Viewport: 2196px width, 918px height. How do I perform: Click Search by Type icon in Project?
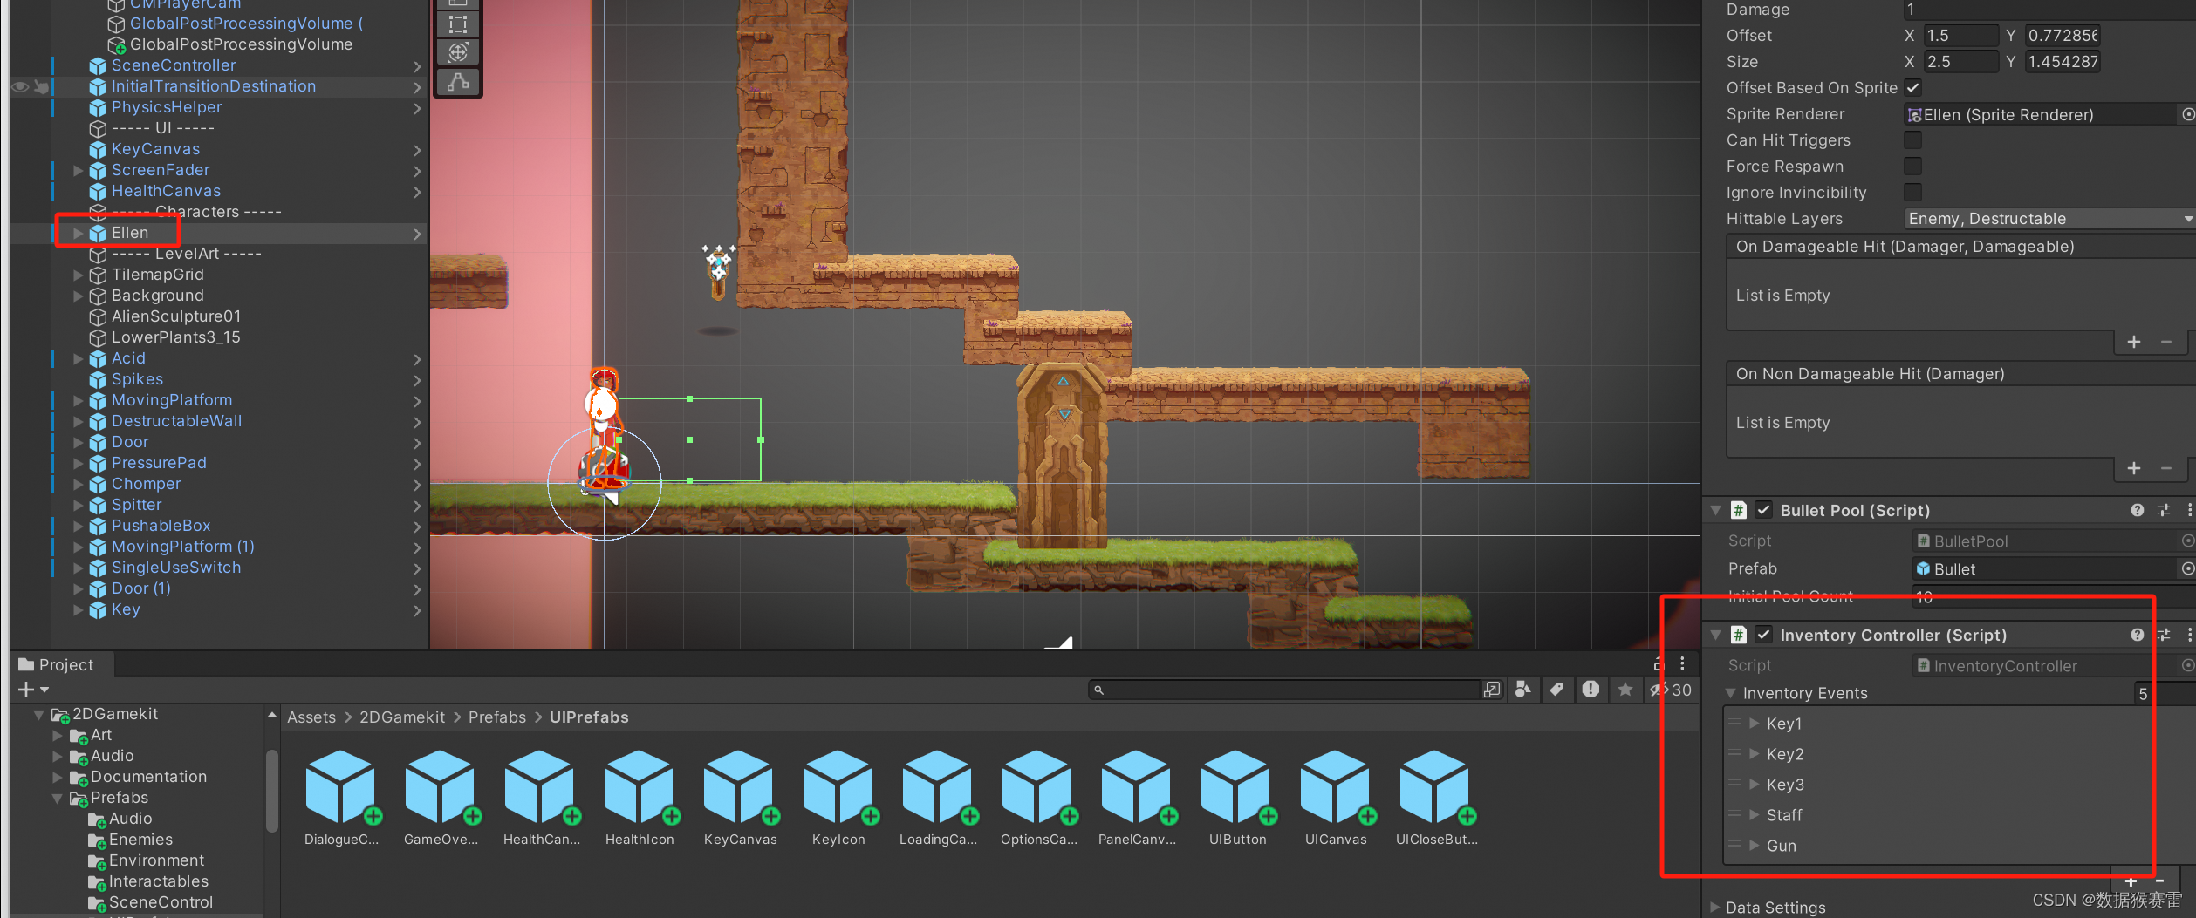click(1522, 690)
